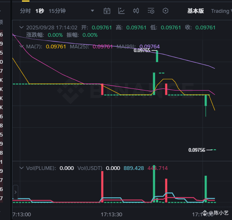Select the 15分钟 interval
Screen dimensions: 232x220
click(57, 11)
